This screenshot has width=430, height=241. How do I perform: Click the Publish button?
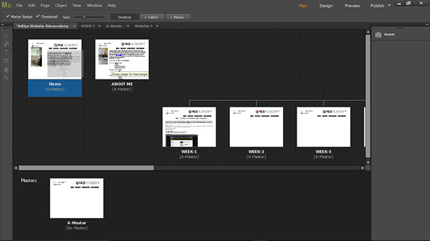click(x=377, y=6)
